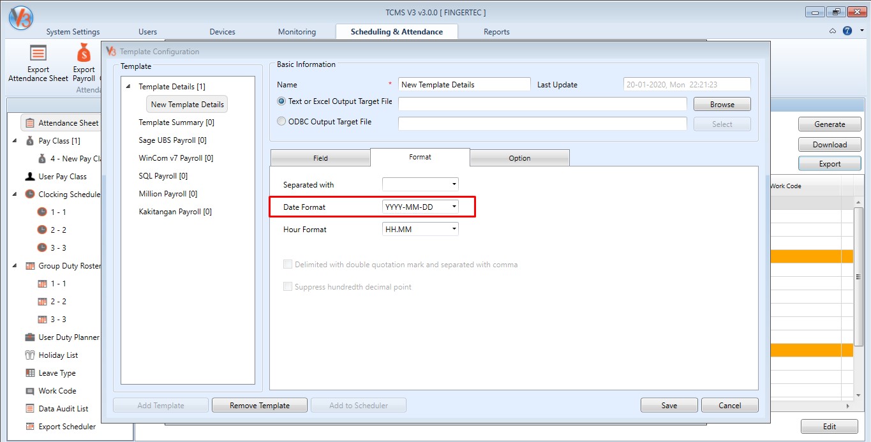The width and height of the screenshot is (871, 442).
Task: Click the Export Attendance Sheet icon
Action: [x=38, y=54]
